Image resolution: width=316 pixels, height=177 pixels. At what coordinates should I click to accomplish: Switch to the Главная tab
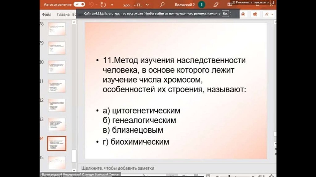tap(63, 14)
